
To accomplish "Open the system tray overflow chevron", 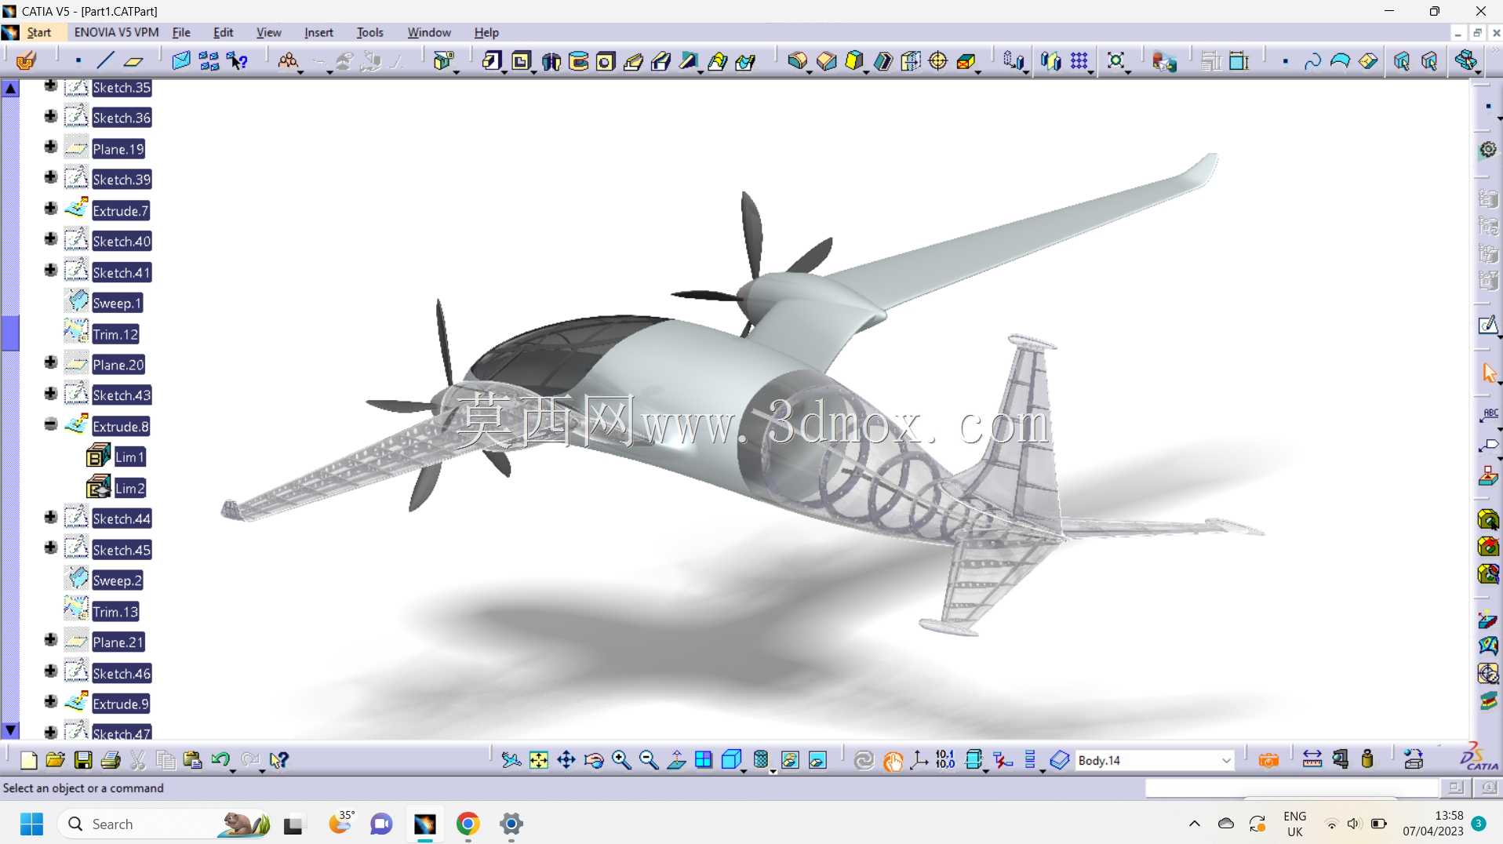I will coord(1194,824).
